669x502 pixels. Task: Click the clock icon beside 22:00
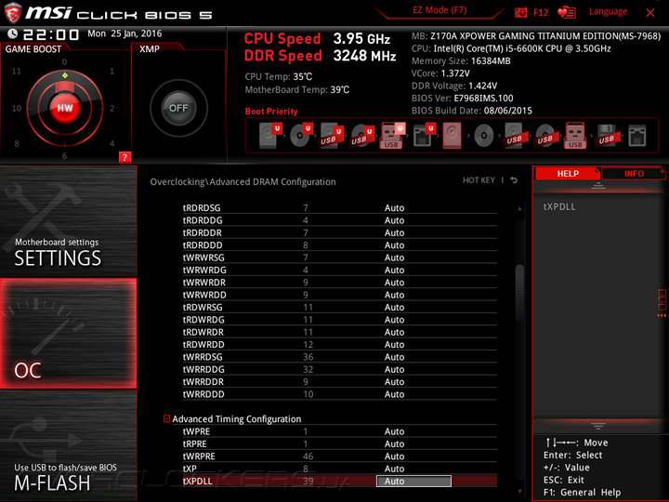[12, 33]
